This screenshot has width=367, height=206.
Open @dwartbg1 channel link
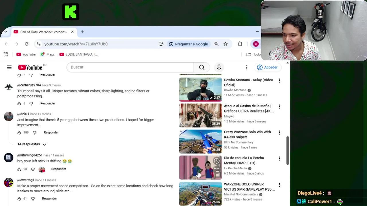coord(26,180)
